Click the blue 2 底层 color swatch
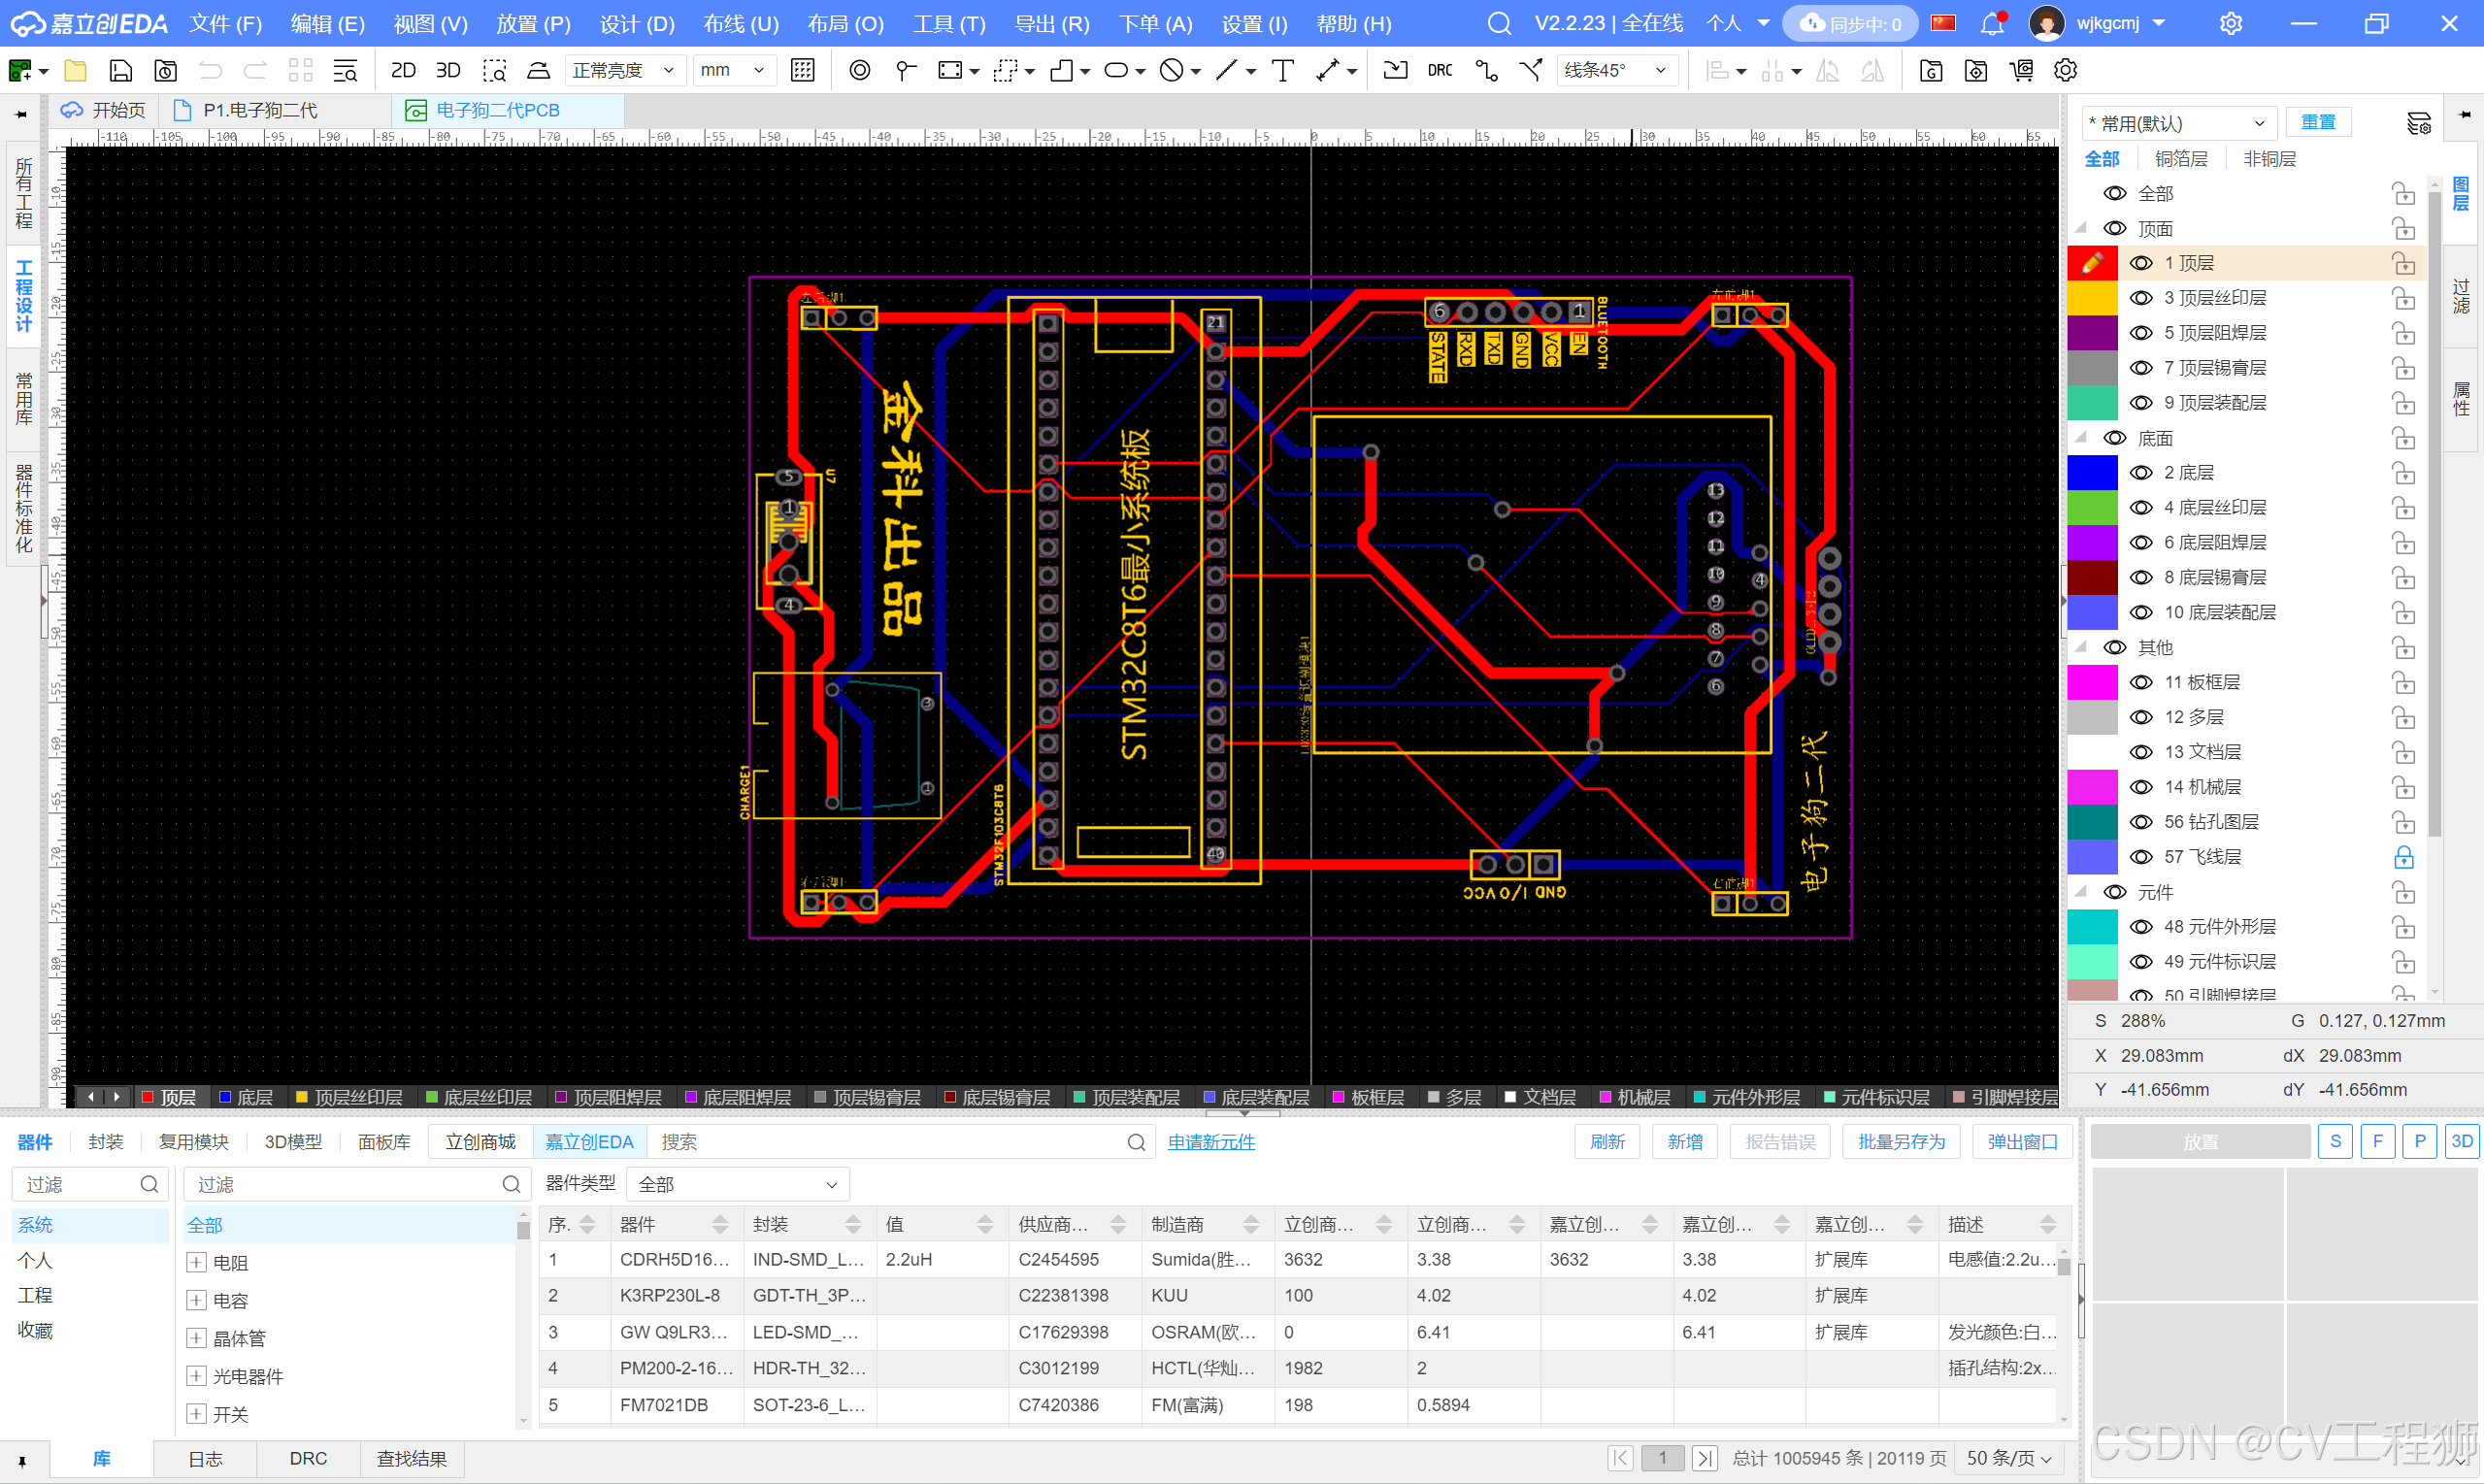The height and width of the screenshot is (1484, 2484). [2092, 473]
